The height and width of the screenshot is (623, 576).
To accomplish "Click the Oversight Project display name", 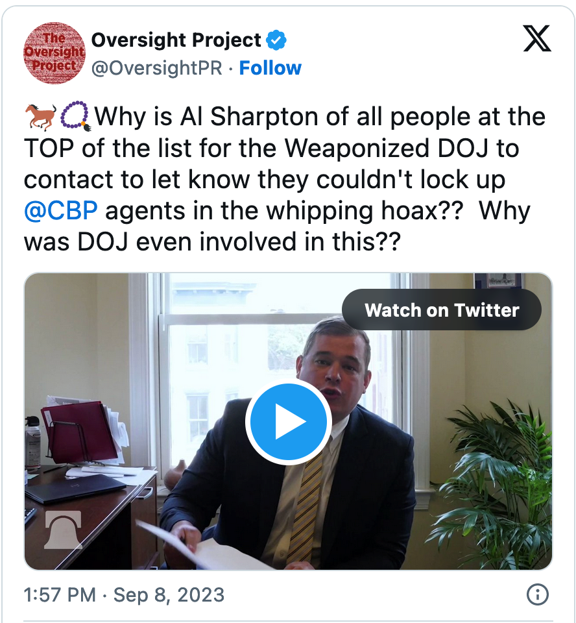I will tap(176, 40).
